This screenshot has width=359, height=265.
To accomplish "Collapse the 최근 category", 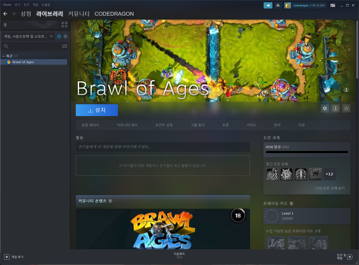I will (x=4, y=56).
